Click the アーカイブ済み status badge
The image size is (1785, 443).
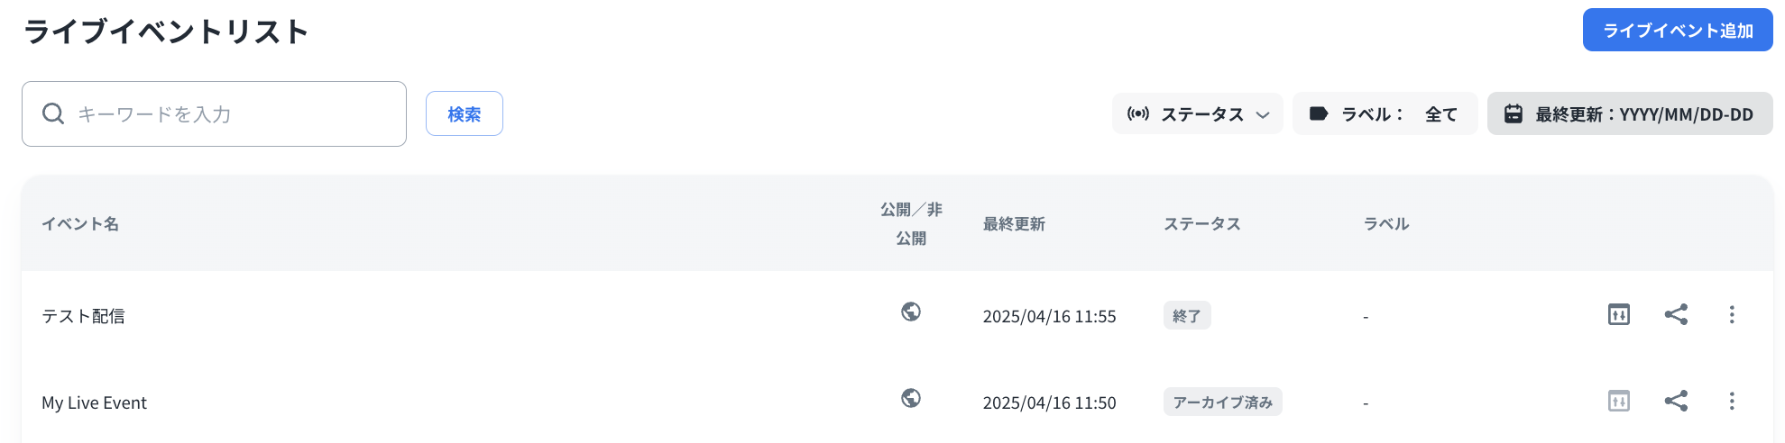(1222, 402)
